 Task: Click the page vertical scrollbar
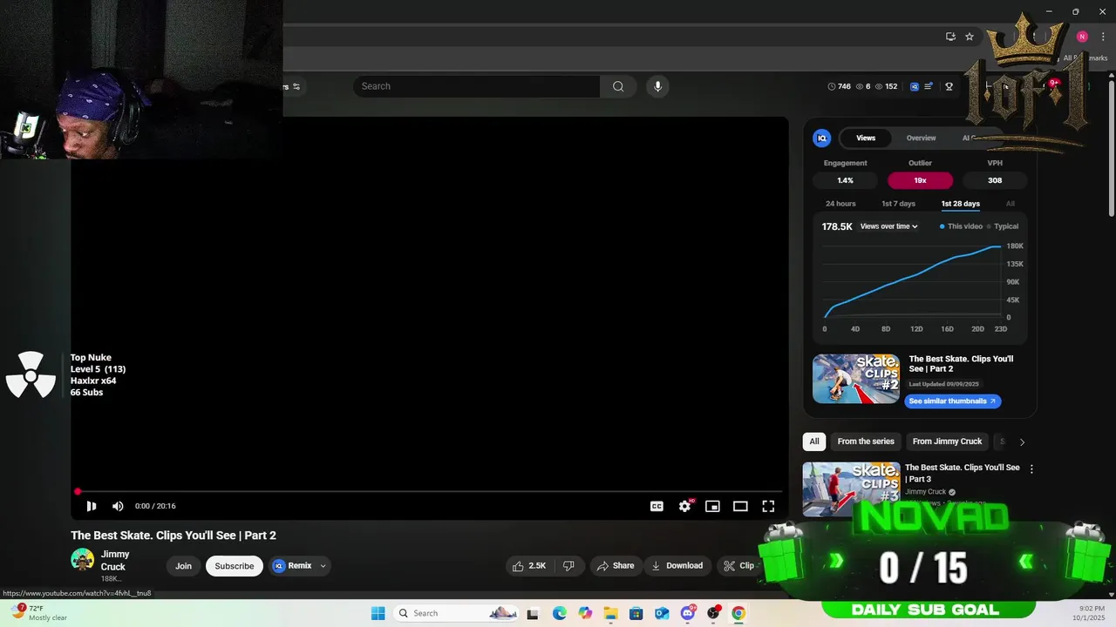click(x=1111, y=148)
